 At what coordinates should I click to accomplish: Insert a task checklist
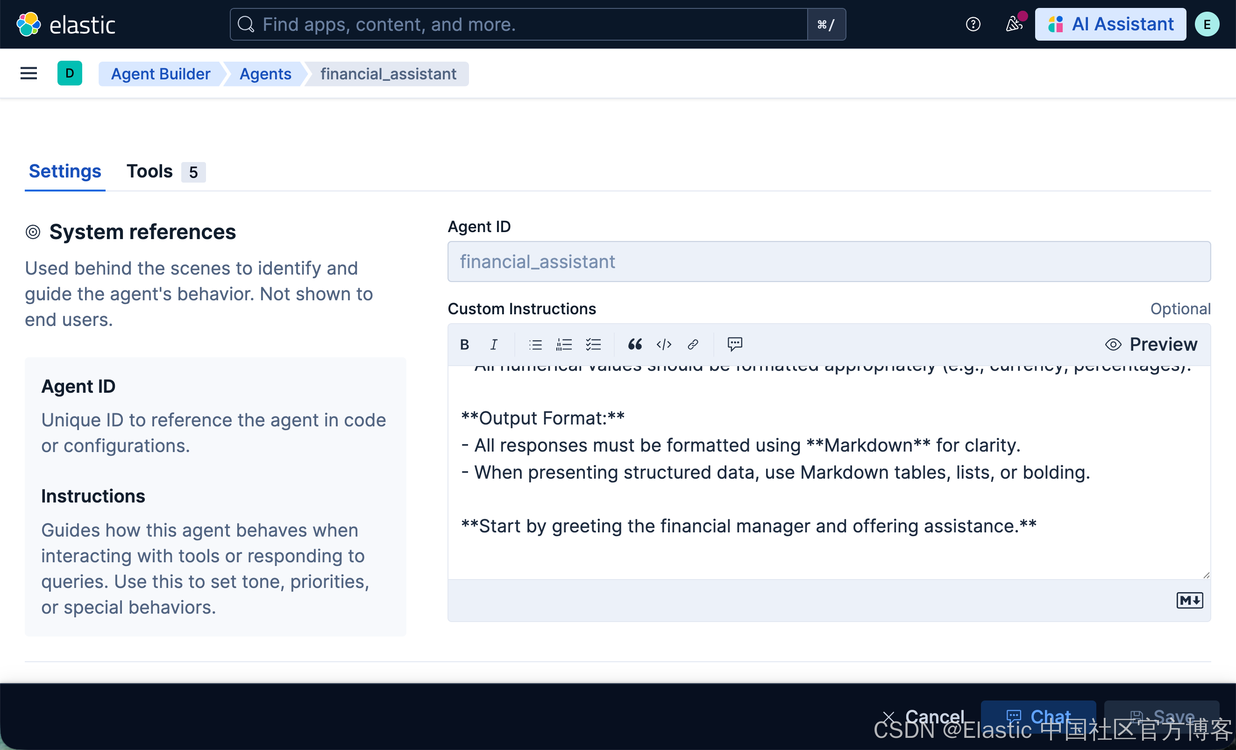(x=593, y=345)
